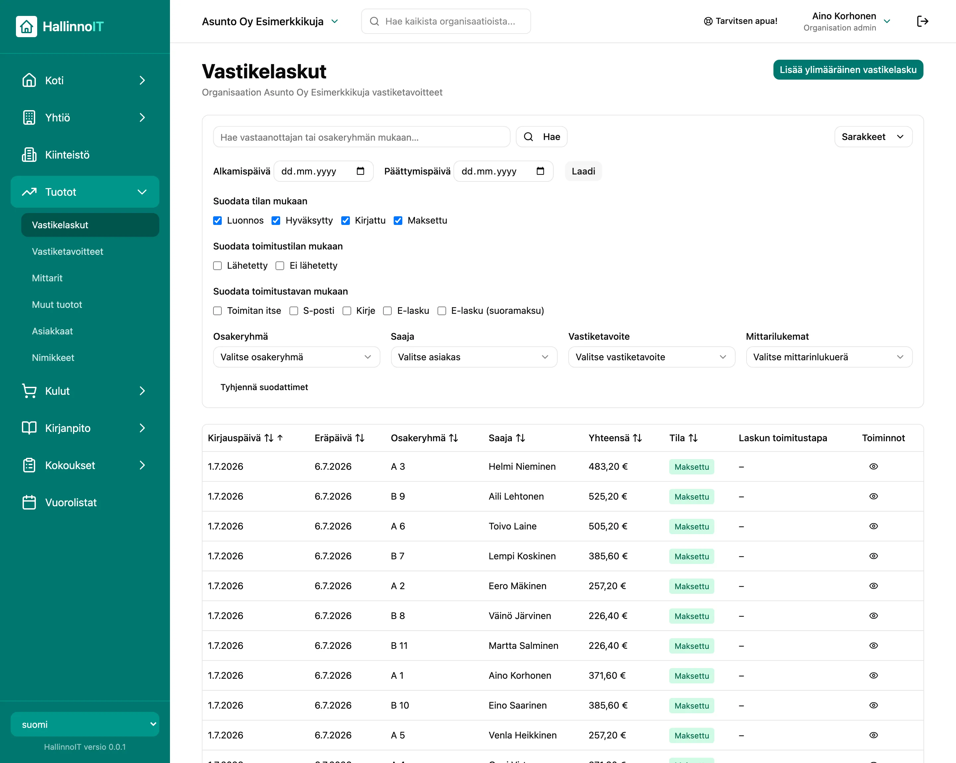Open the Valitse osakeryhmä dropdown

[x=297, y=357]
